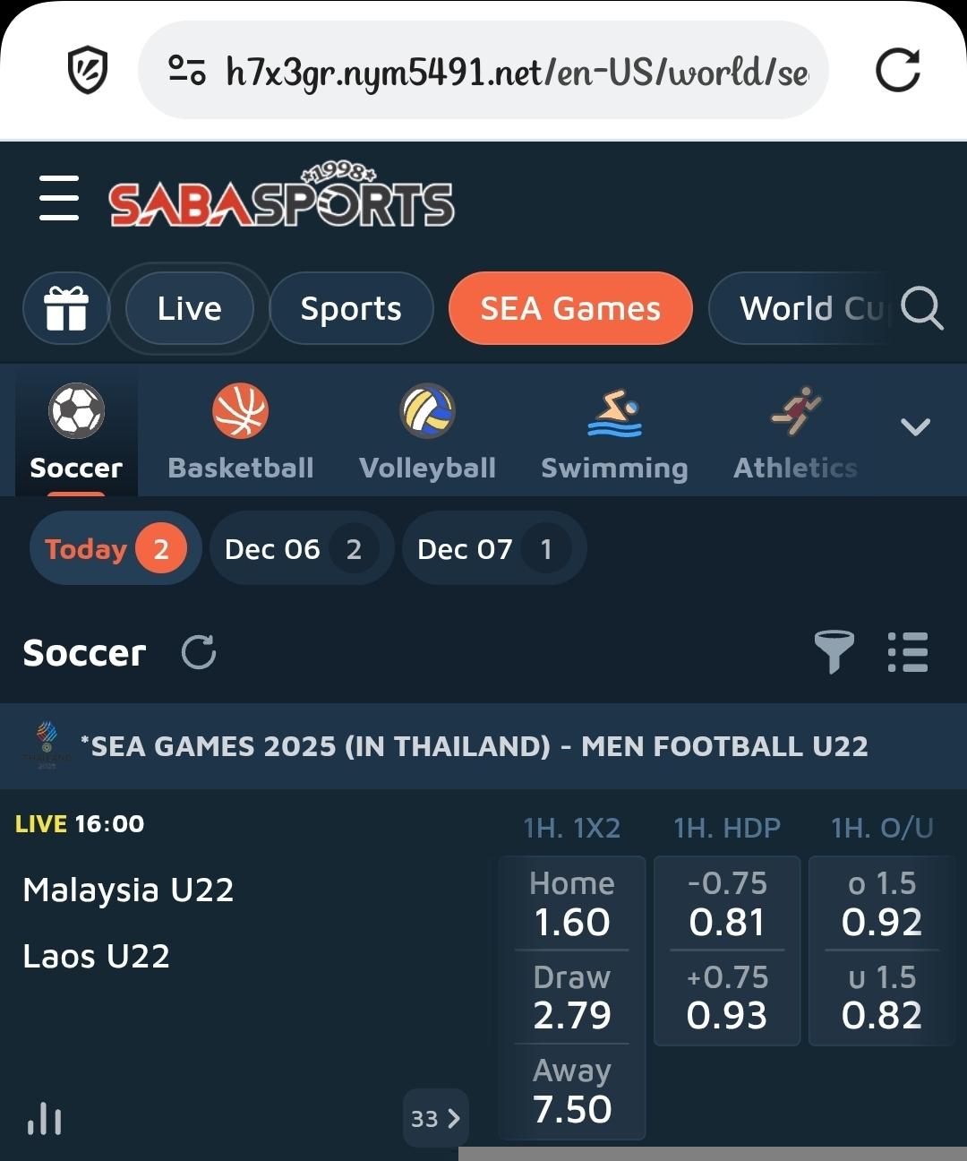Refresh the Soccer list
The height and width of the screenshot is (1161, 967).
tap(199, 652)
